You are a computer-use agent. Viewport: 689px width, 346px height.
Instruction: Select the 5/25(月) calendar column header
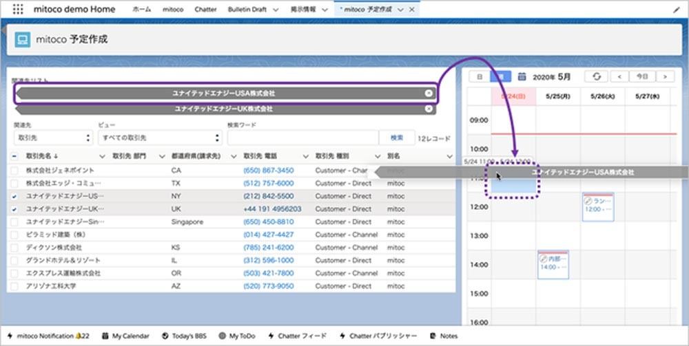[x=558, y=96]
